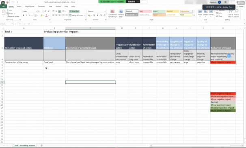The width and height of the screenshot is (246, 148).
Task: Toggle Center horizontal alignment
Action: click(56, 15)
